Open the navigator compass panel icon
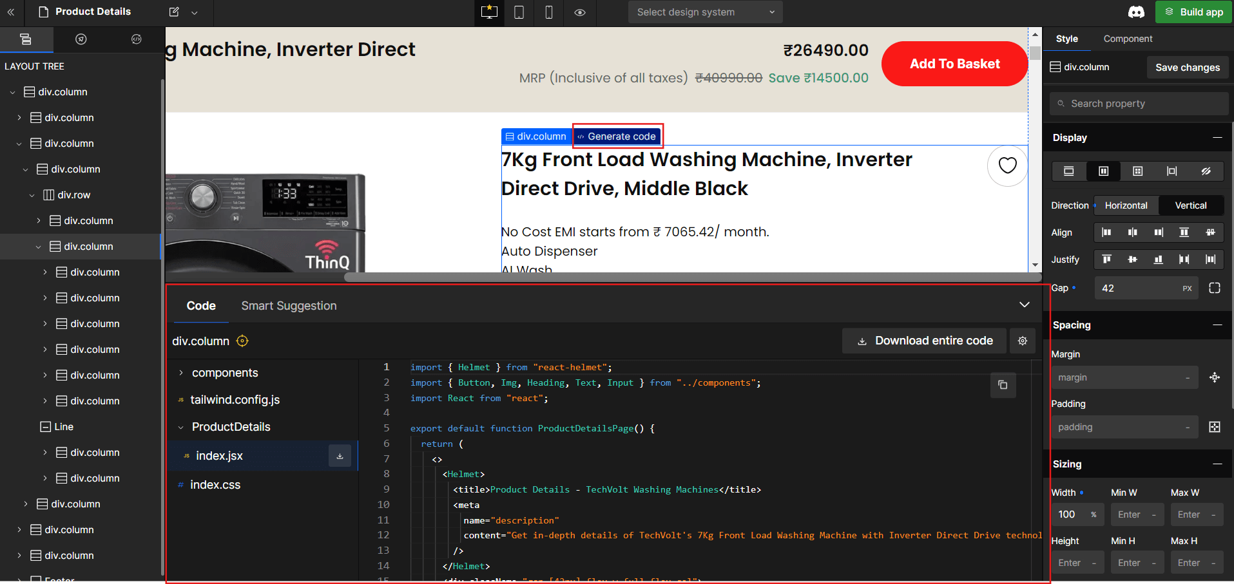 pyautogui.click(x=81, y=39)
